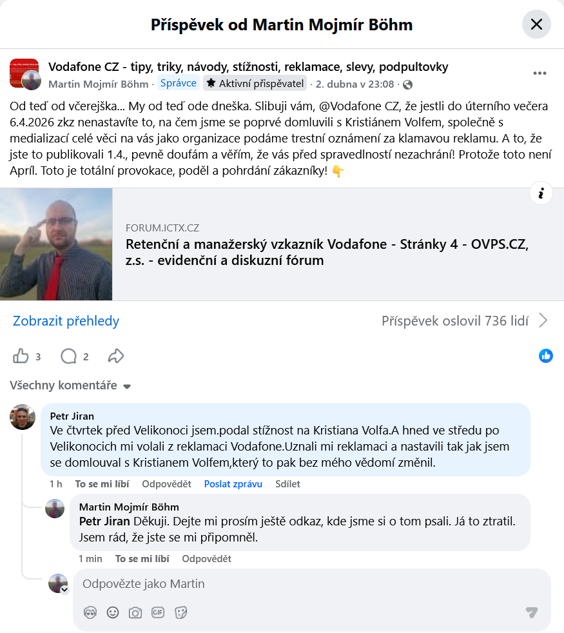The height and width of the screenshot is (633, 564).
Task: Open the sticker picker icon
Action: (x=180, y=612)
